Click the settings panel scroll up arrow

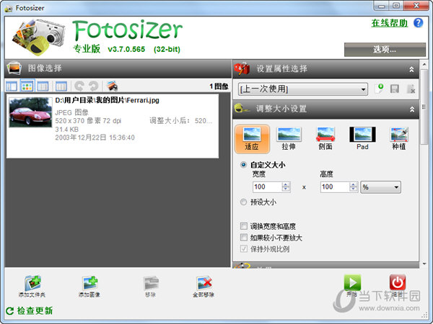424,65
